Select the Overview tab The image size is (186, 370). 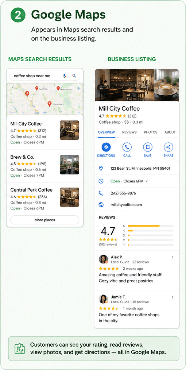106,132
